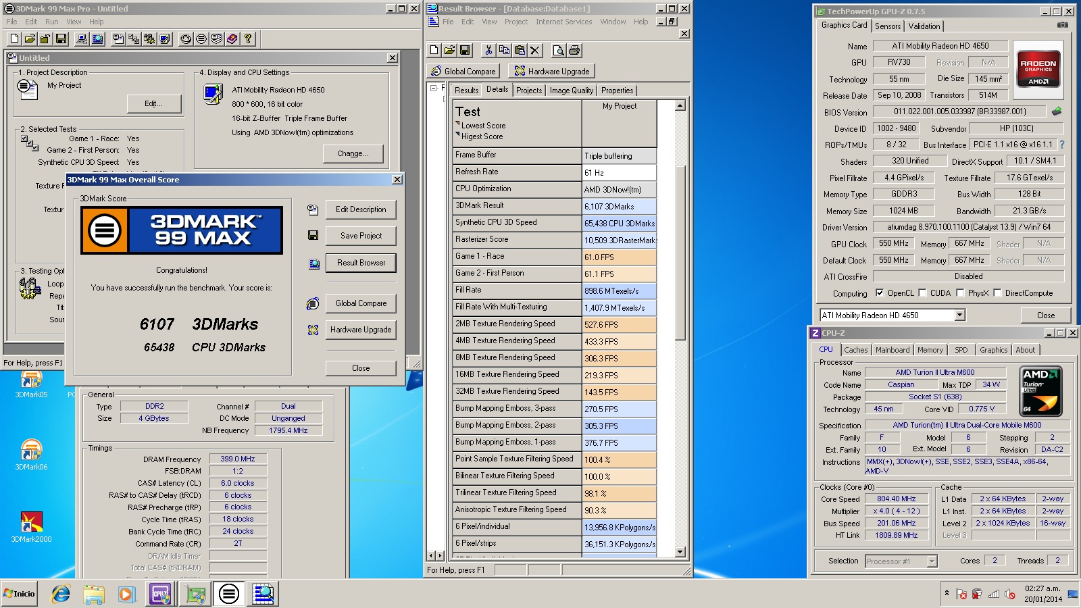This screenshot has width=1081, height=608.
Task: Click Open folder icon in 3DMark toolbar
Action: click(30, 39)
